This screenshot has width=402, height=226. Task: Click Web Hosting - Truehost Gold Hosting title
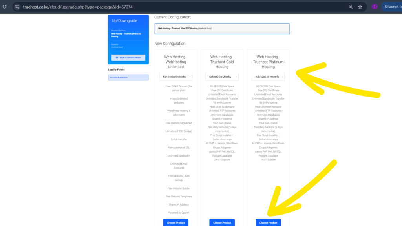(222, 62)
